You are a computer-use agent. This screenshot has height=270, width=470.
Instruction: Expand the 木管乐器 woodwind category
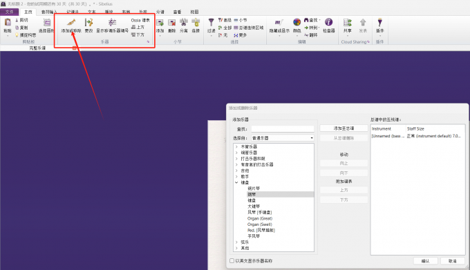pos(236,146)
